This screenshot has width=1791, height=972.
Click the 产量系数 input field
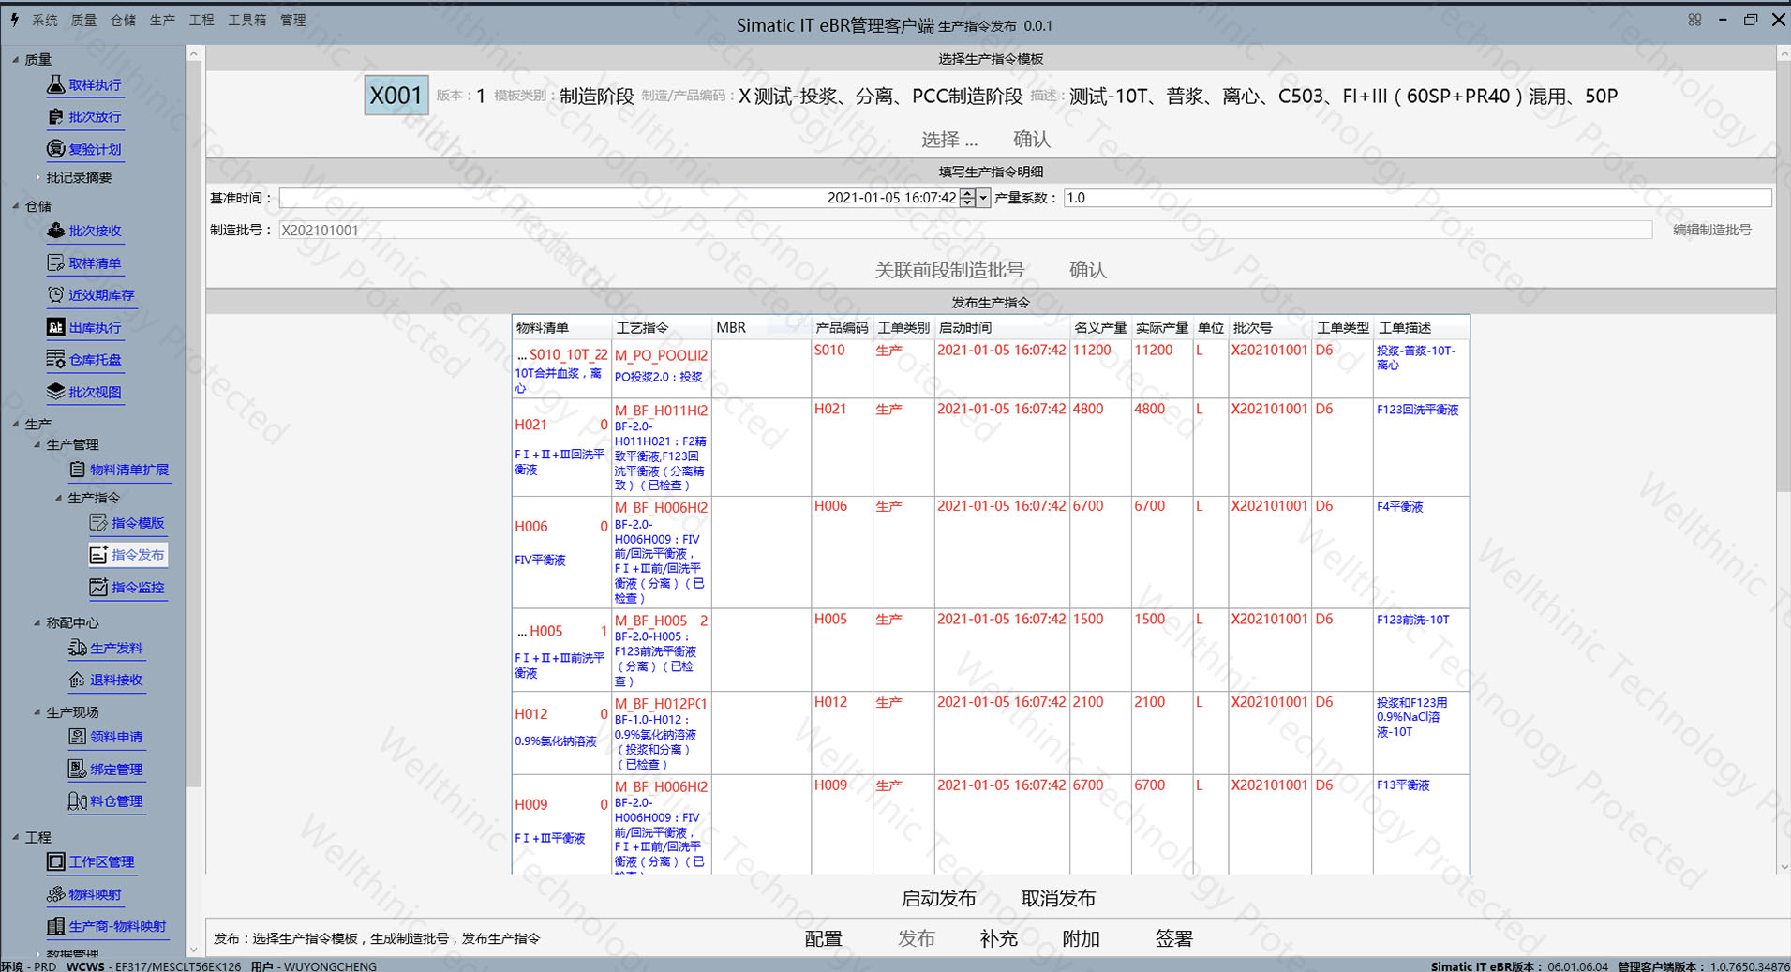[x=1417, y=198]
